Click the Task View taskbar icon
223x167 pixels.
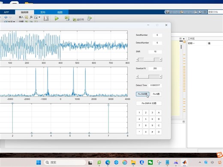(90, 162)
